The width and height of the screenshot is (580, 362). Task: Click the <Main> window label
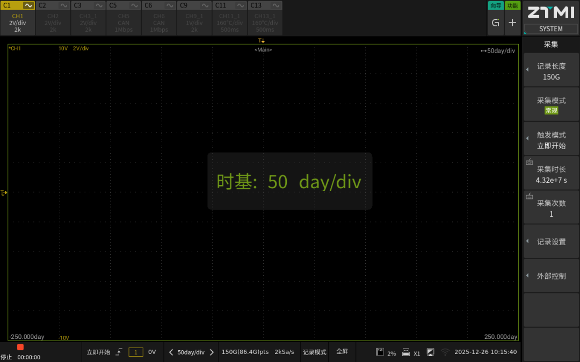pyautogui.click(x=263, y=49)
